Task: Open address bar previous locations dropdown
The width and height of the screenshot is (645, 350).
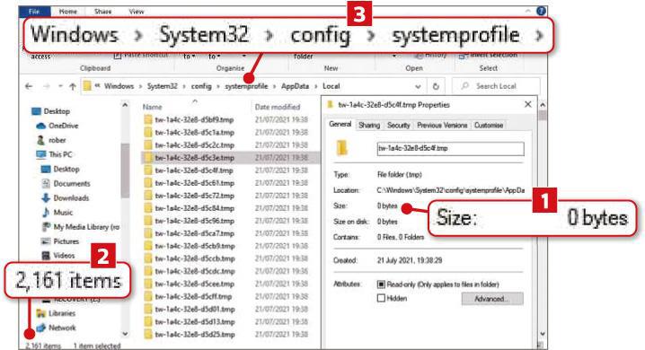Action: pos(418,86)
